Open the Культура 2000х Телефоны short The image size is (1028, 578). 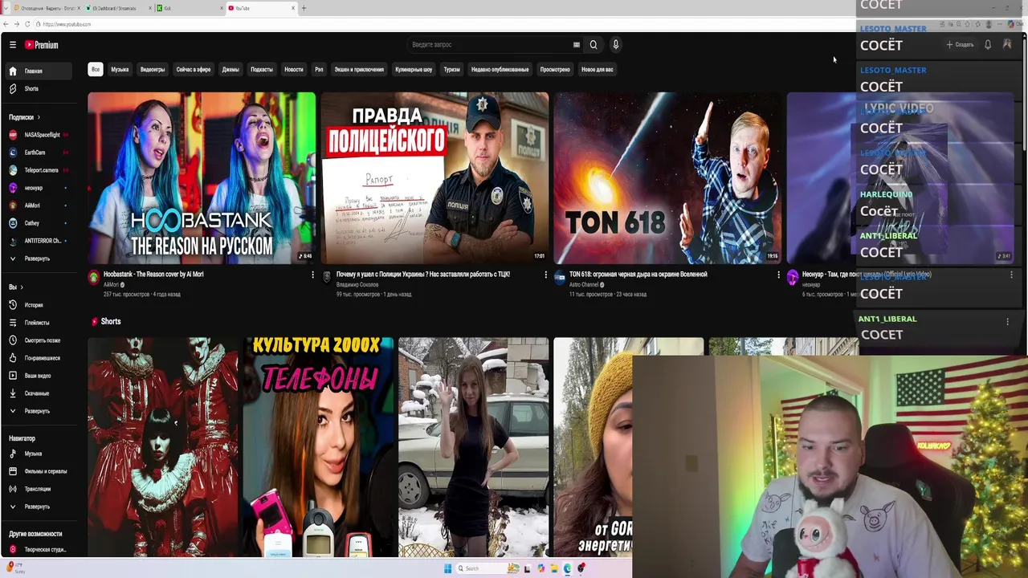tap(318, 447)
